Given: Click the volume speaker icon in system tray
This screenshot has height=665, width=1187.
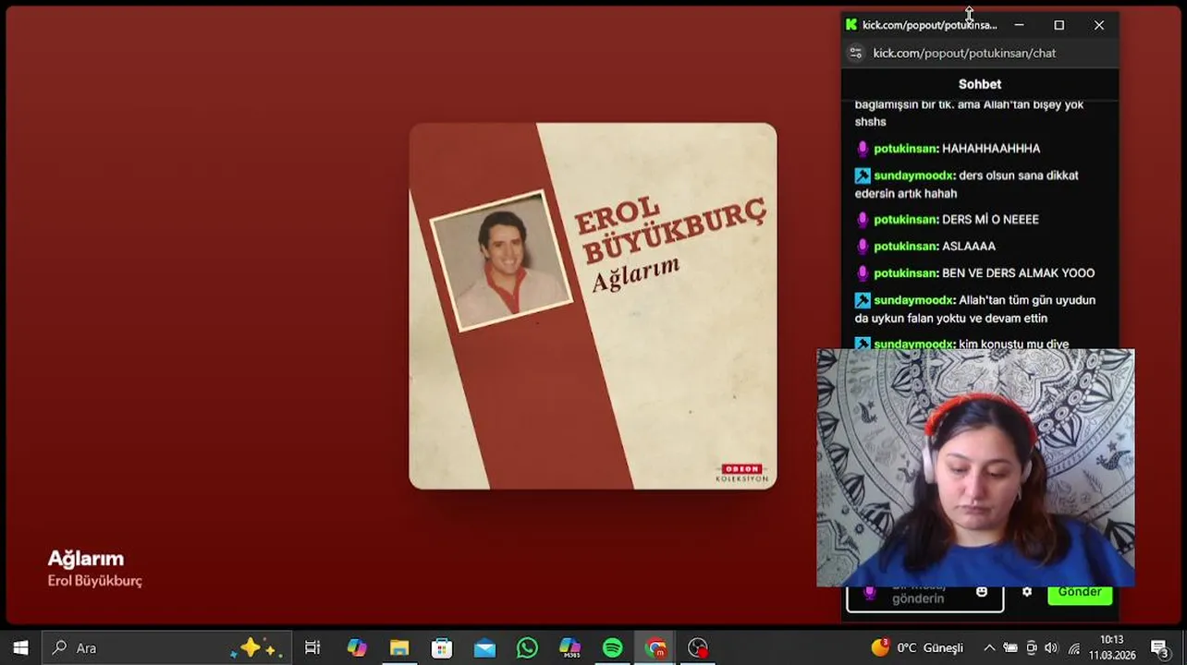Looking at the screenshot, I should 1051,647.
